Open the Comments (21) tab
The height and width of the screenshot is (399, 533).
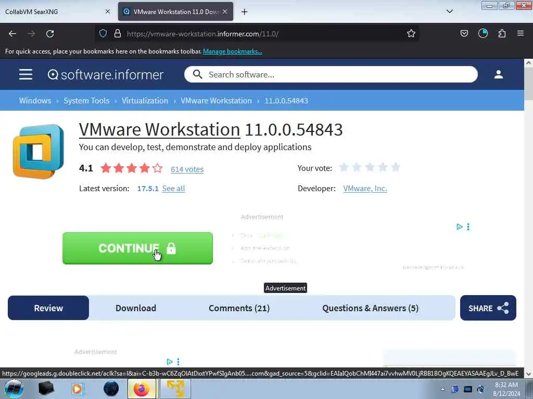click(239, 308)
